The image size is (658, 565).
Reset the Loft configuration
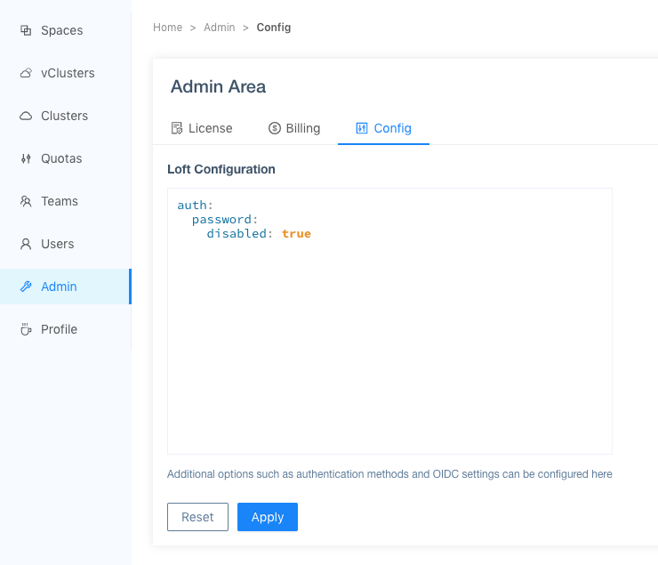pos(197,517)
